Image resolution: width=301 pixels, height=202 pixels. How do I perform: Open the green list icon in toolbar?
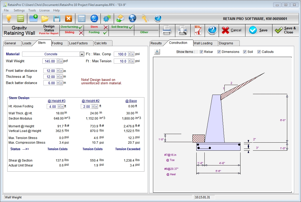20,19
